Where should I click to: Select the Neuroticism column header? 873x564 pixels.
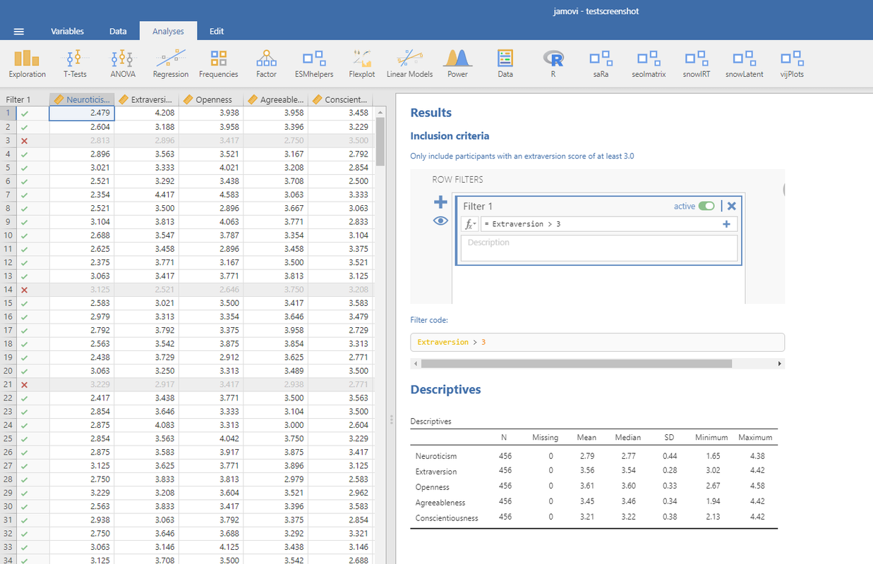pos(82,99)
